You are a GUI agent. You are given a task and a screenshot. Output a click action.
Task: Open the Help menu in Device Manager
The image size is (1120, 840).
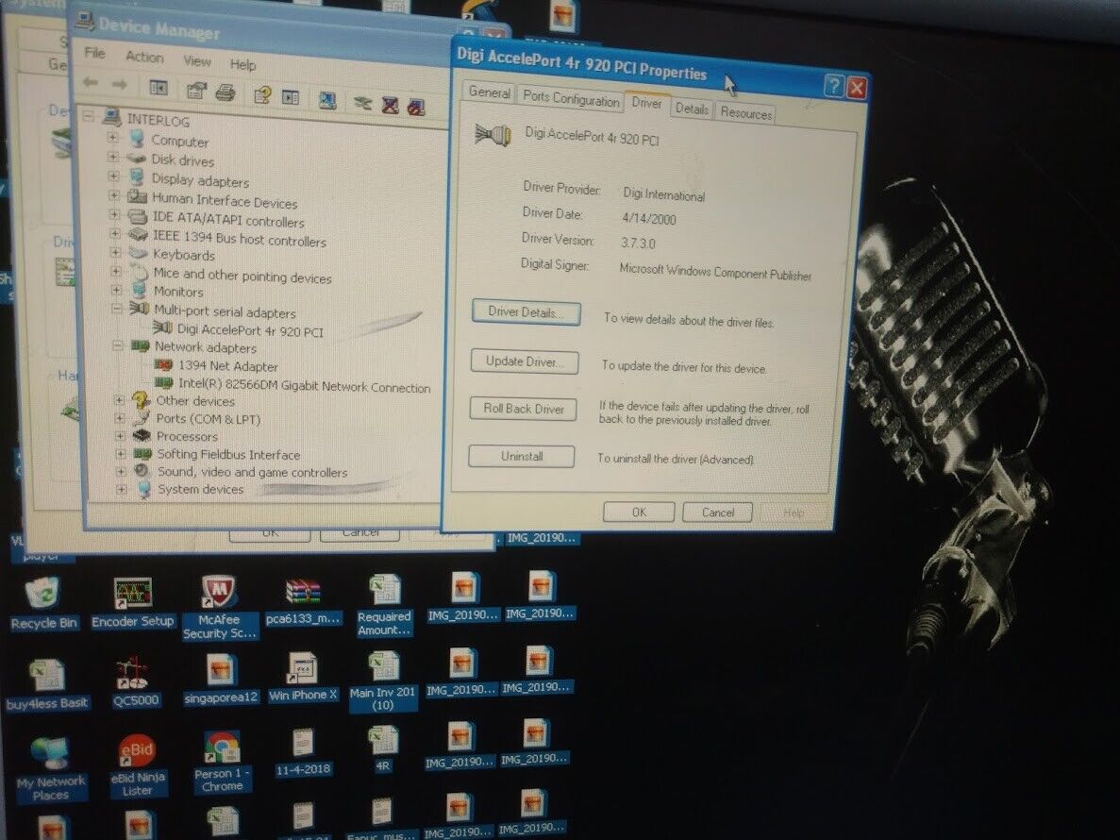coord(242,65)
